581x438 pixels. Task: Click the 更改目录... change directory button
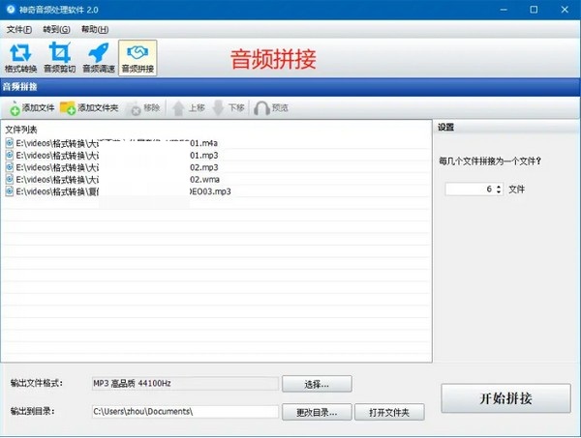coord(317,412)
